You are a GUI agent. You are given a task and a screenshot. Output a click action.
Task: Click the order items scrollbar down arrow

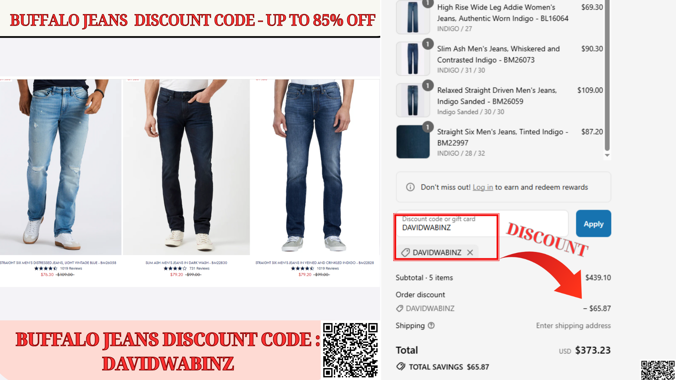[607, 155]
